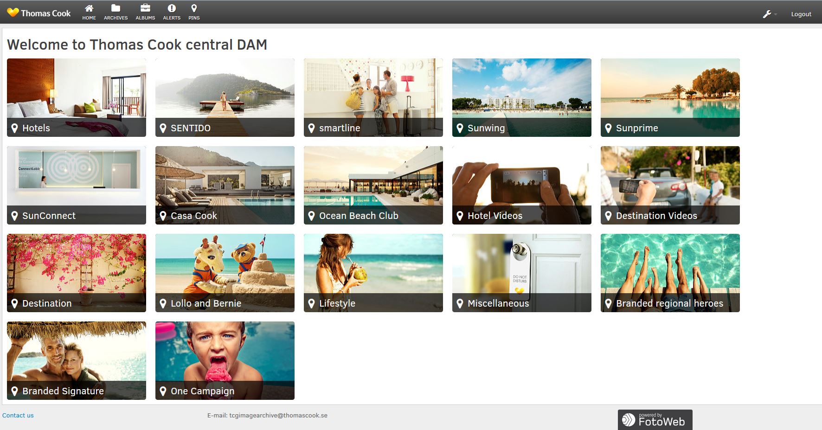Expand the wrench tools dropdown
Image resolution: width=822 pixels, height=430 pixels.
coord(770,14)
